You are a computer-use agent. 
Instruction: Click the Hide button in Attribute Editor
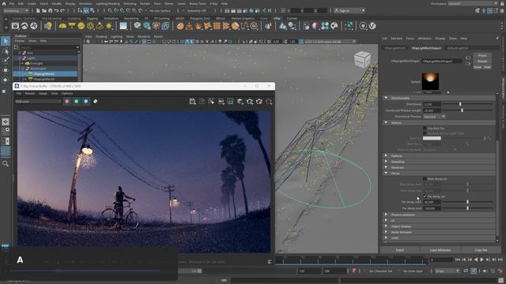coord(487,67)
